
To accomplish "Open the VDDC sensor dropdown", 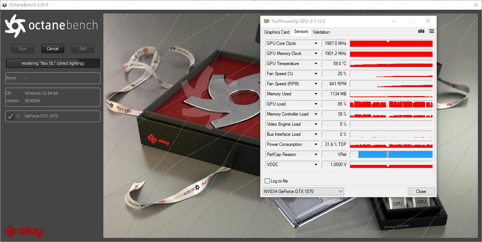I will pos(316,165).
